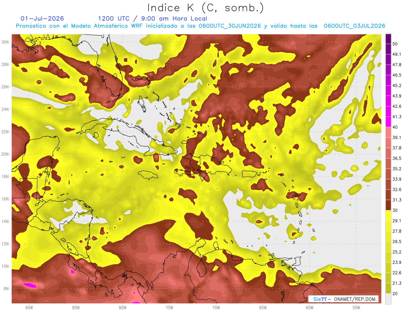Viewport: 404px width, 312px height.
Task: Click the '55W' longitude label
Action: tap(357, 308)
